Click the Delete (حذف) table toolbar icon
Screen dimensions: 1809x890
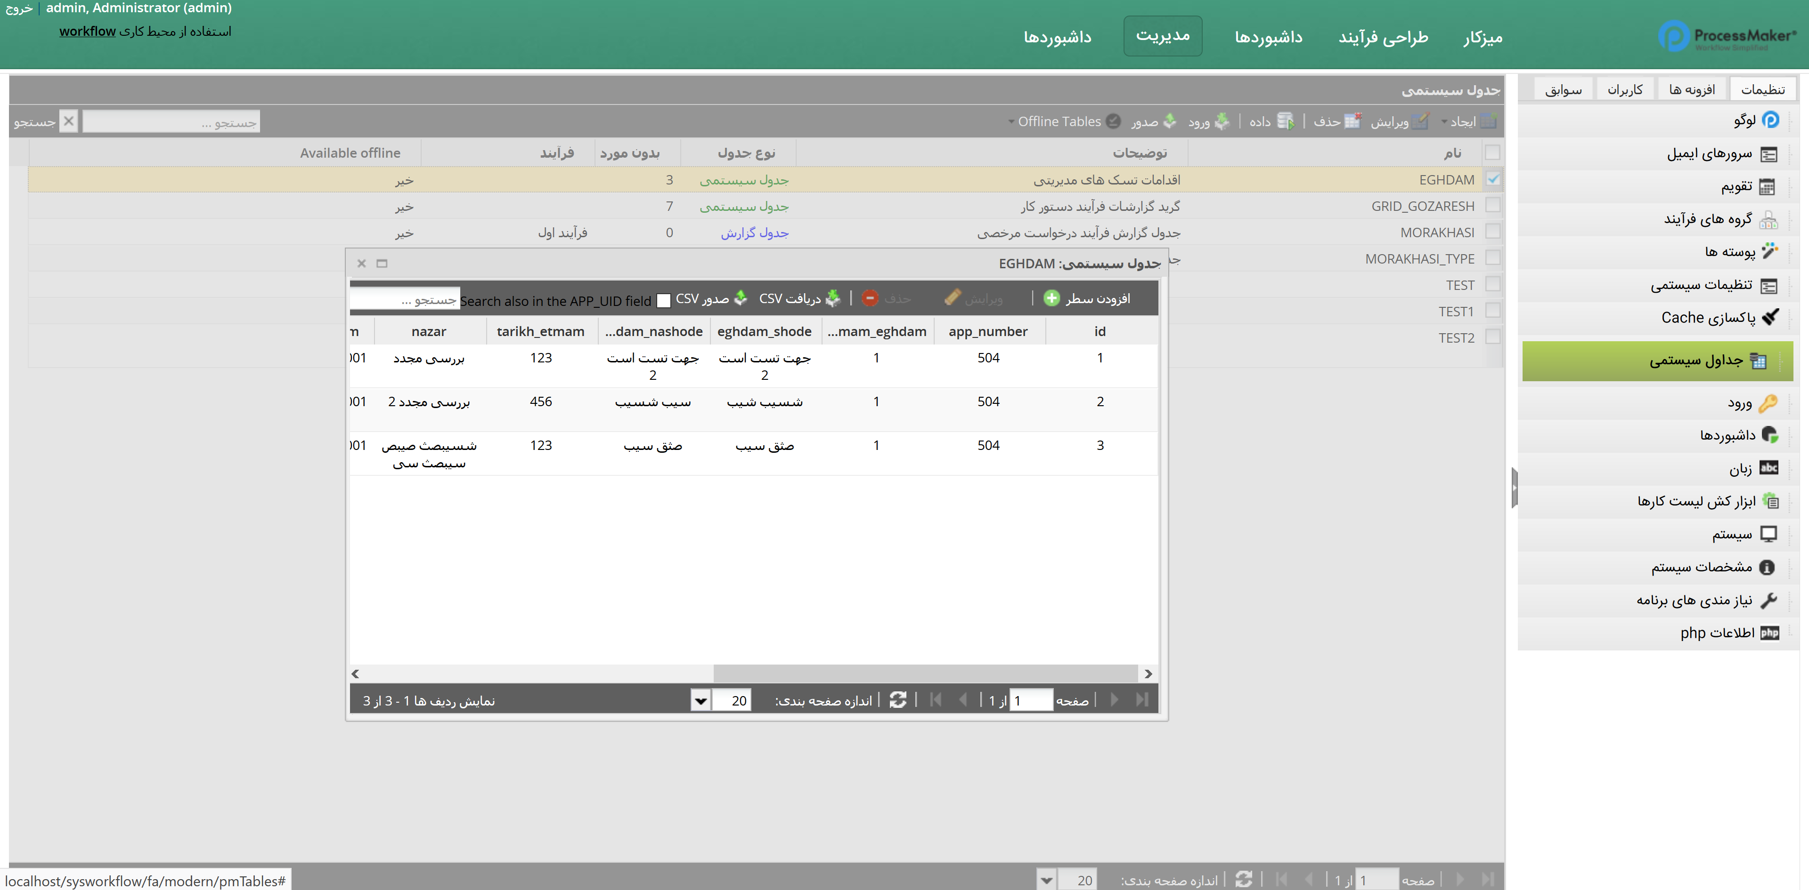[1353, 121]
